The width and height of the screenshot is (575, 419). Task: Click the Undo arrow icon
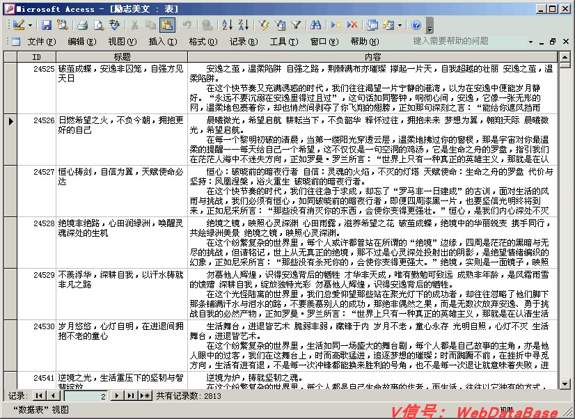coord(187,25)
